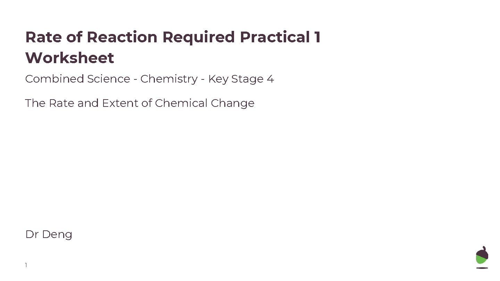Click the Key Stage 4 text

tap(241, 79)
